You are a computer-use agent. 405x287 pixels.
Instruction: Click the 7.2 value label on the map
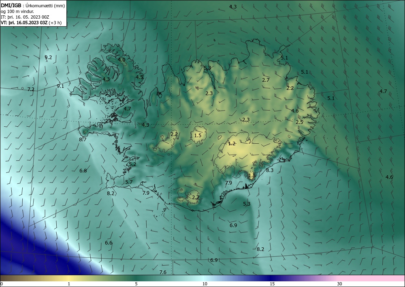tap(31, 89)
